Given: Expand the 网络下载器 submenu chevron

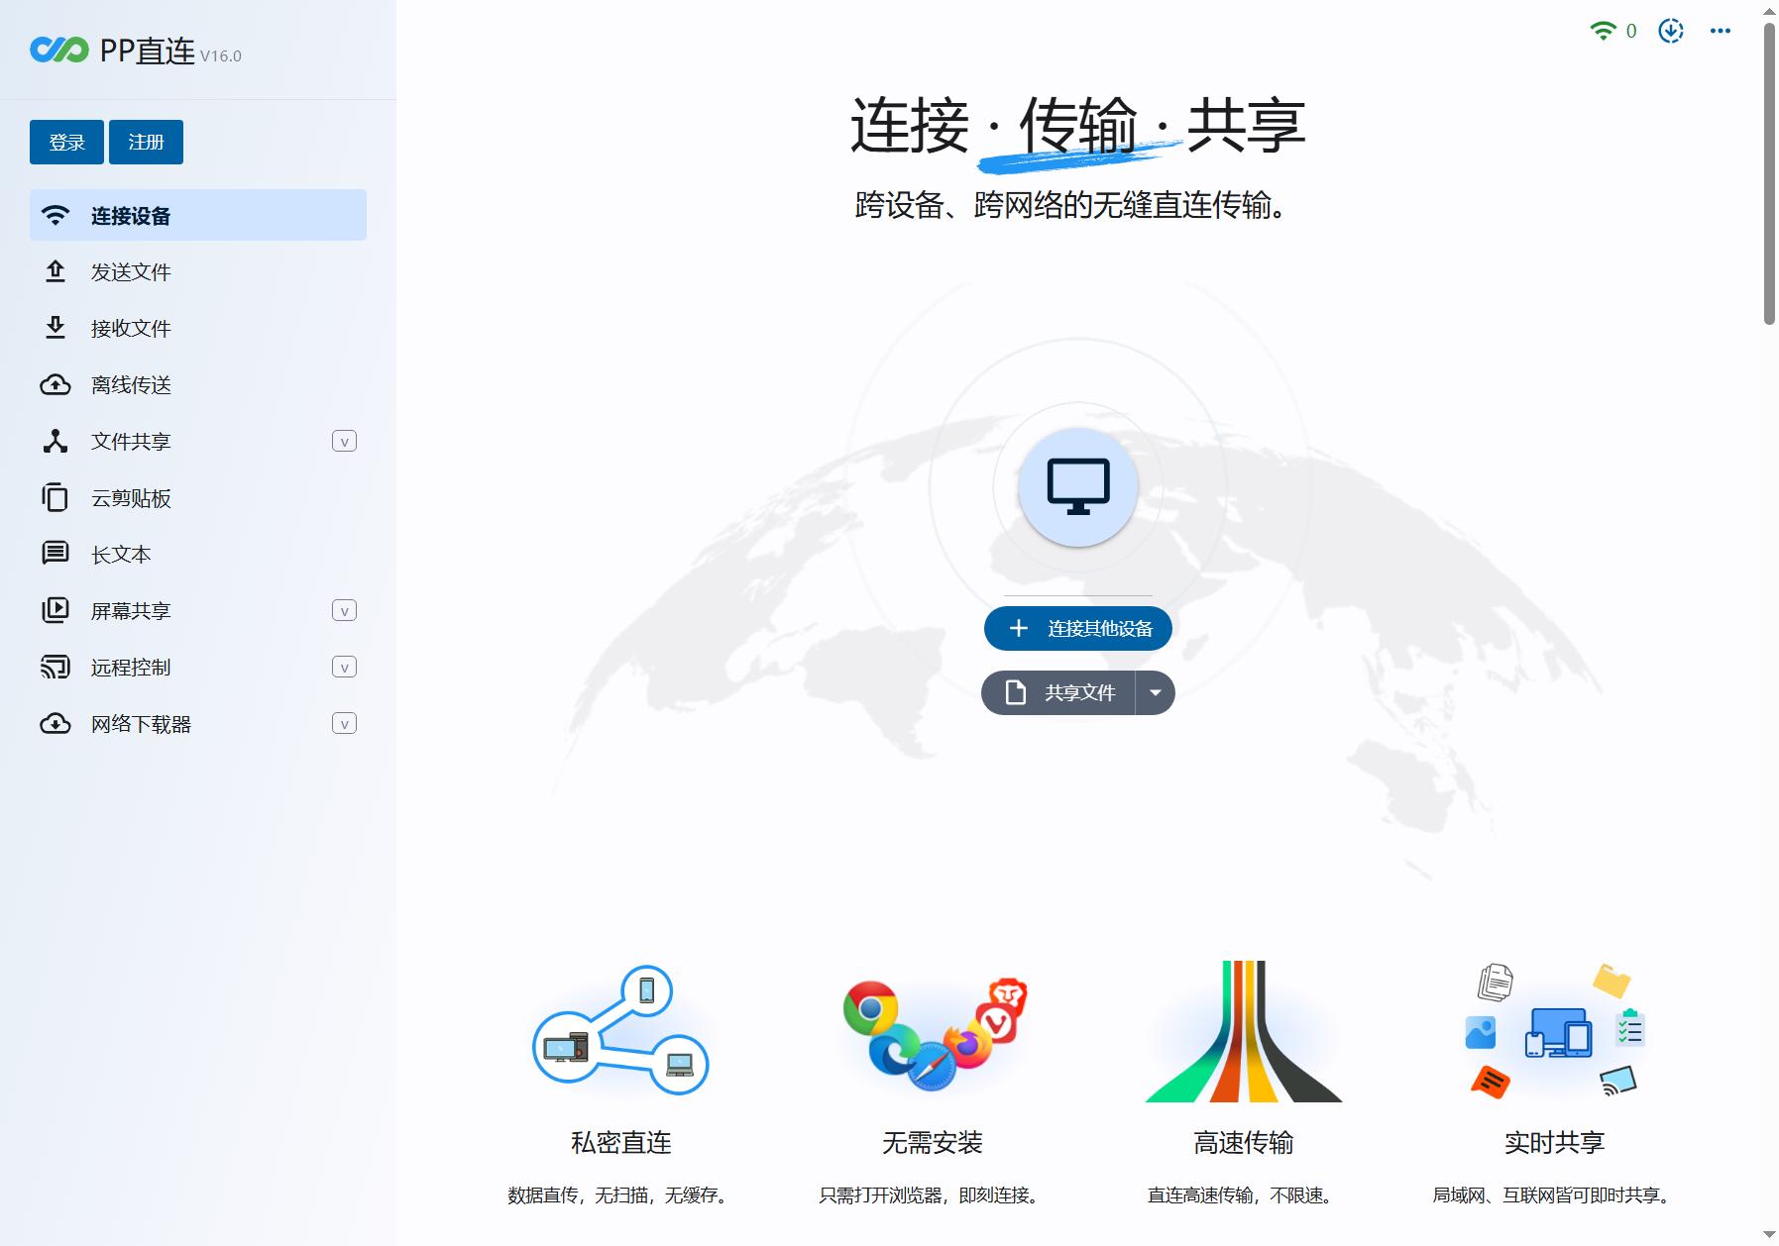Looking at the screenshot, I should click(x=344, y=724).
